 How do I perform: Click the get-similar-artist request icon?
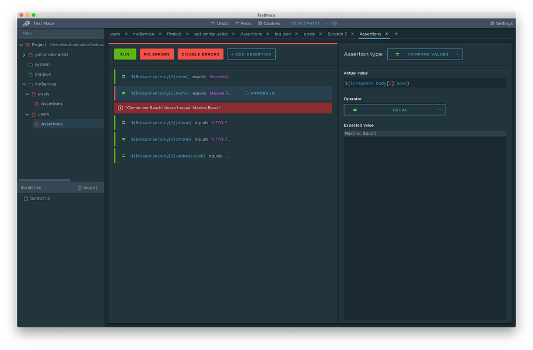[30, 55]
